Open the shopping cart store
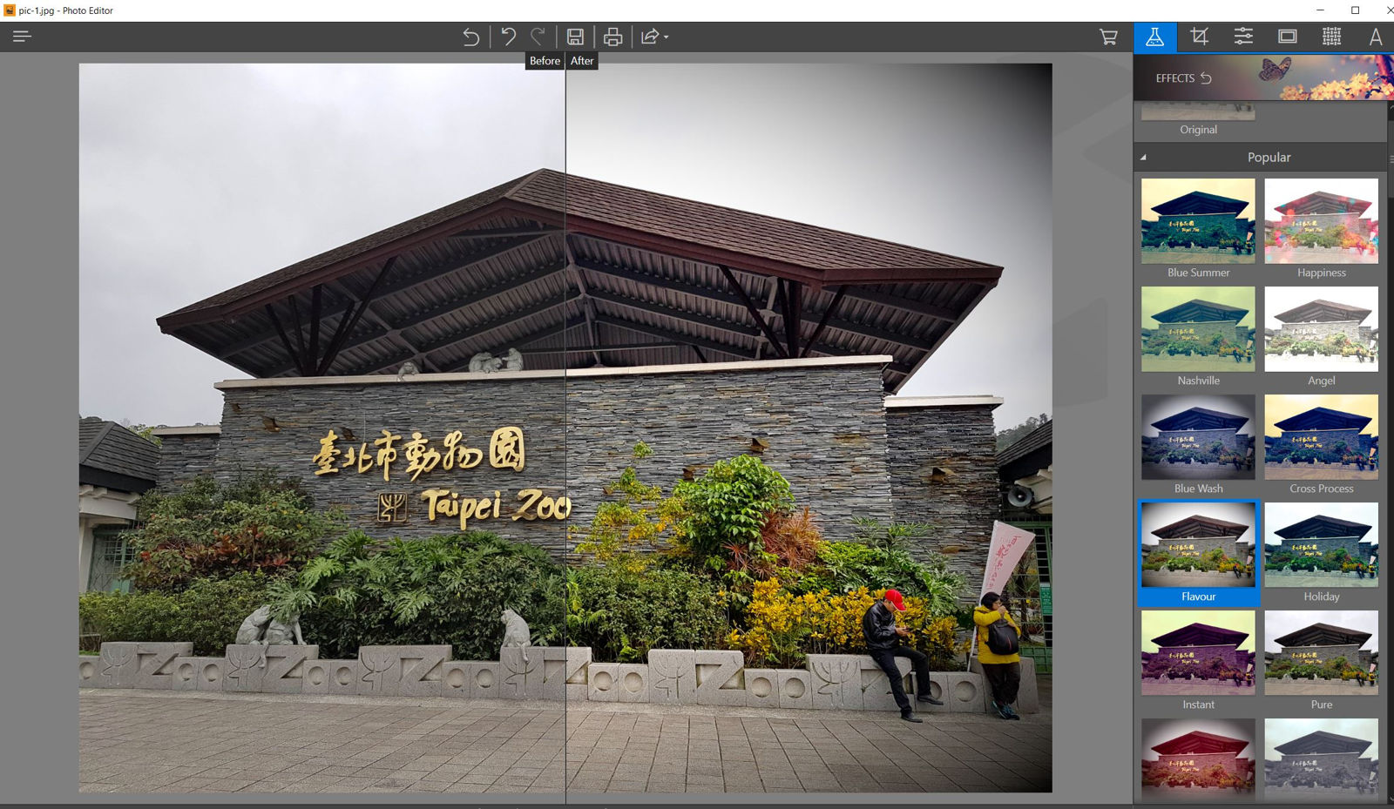Viewport: 1394px width, 809px height. 1108,37
